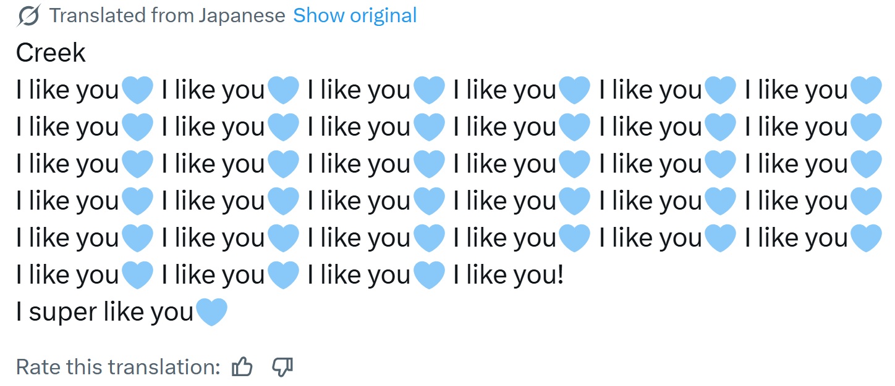Click the I like you! phrase with exclamation mark
The height and width of the screenshot is (386, 895).
tap(509, 275)
